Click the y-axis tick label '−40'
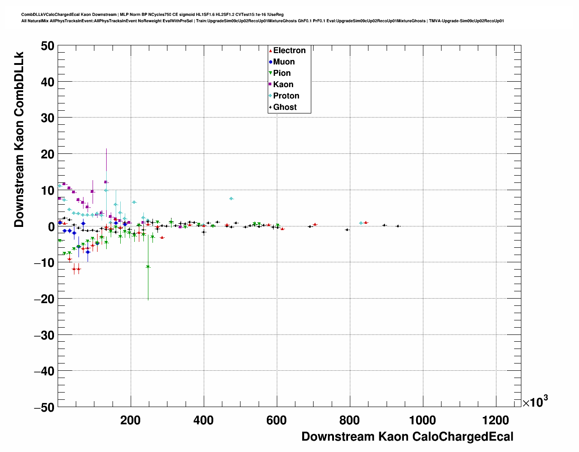The width and height of the screenshot is (579, 452). pos(44,371)
